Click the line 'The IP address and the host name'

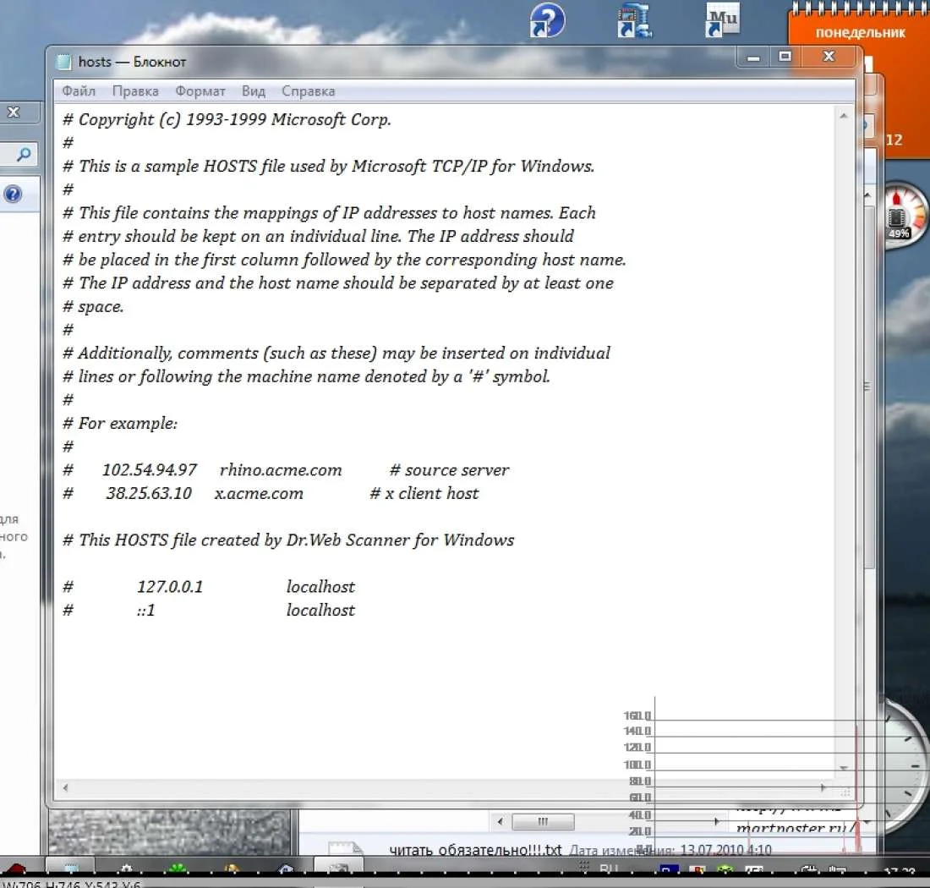(338, 283)
